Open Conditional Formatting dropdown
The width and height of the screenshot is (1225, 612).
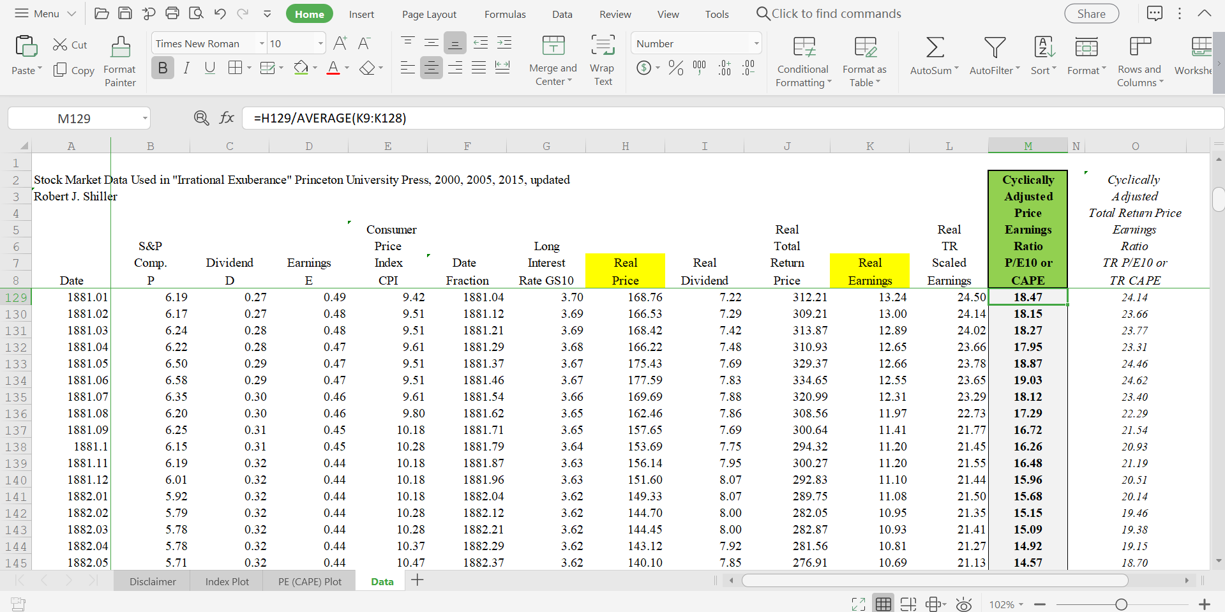(803, 62)
